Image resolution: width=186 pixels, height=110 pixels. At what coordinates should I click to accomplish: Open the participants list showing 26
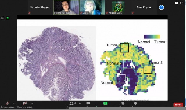(73, 103)
